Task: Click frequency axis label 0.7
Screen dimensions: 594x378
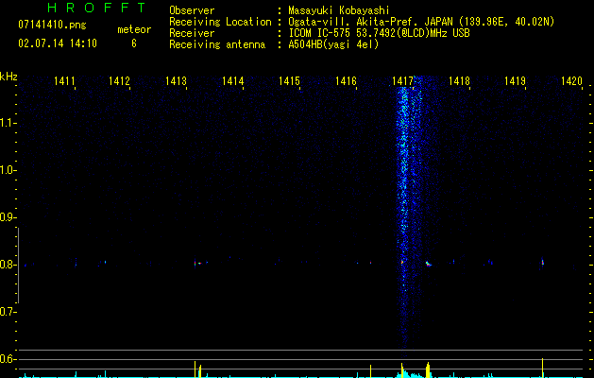Action: (x=8, y=312)
